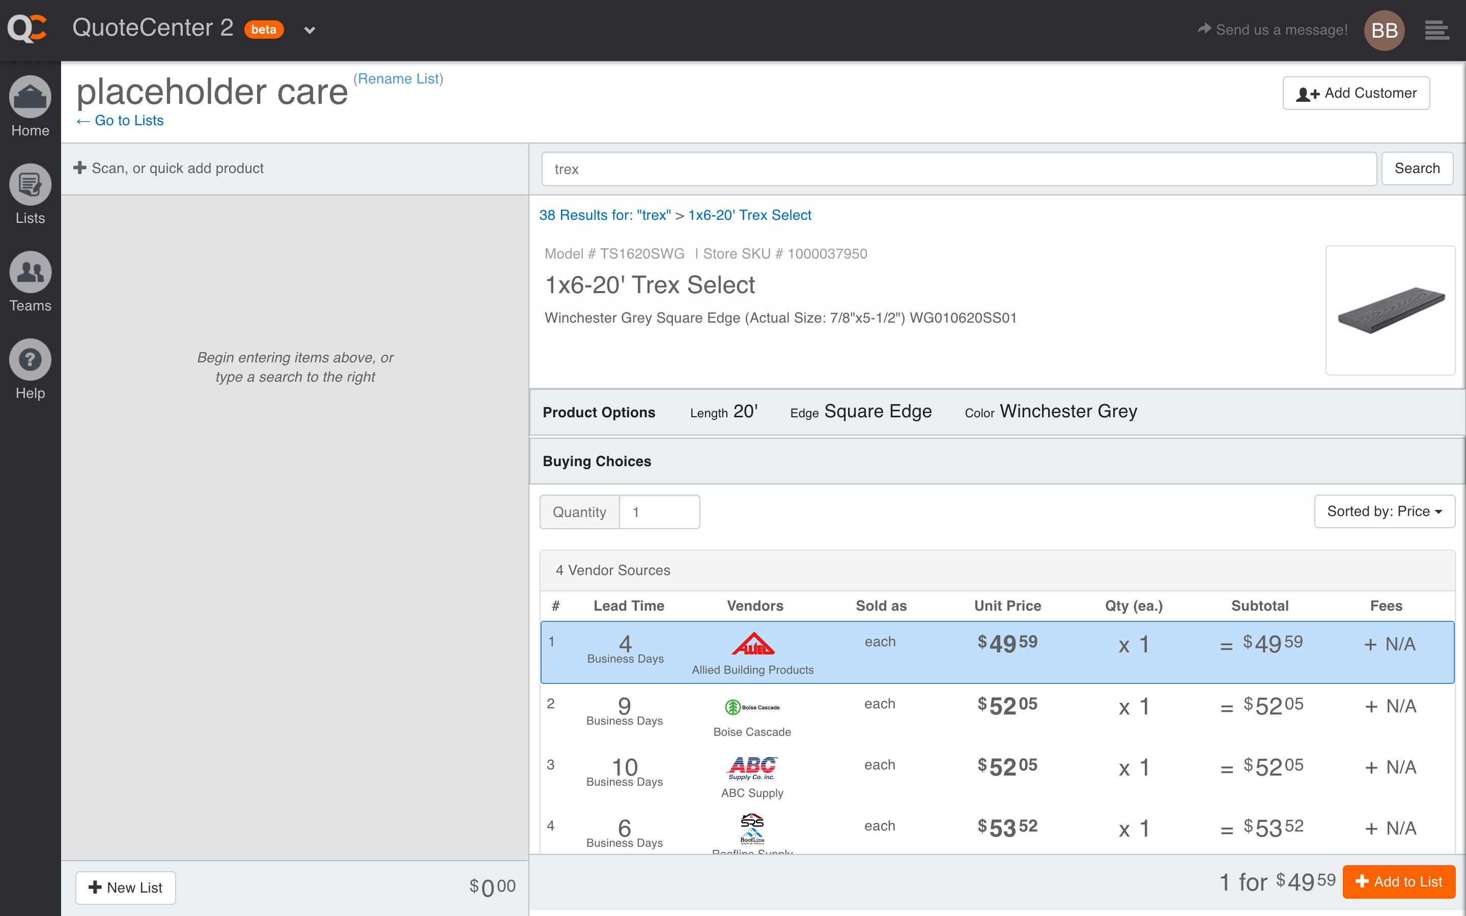The image size is (1466, 916).
Task: Open Help from the sidebar question mark icon
Action: (x=30, y=360)
